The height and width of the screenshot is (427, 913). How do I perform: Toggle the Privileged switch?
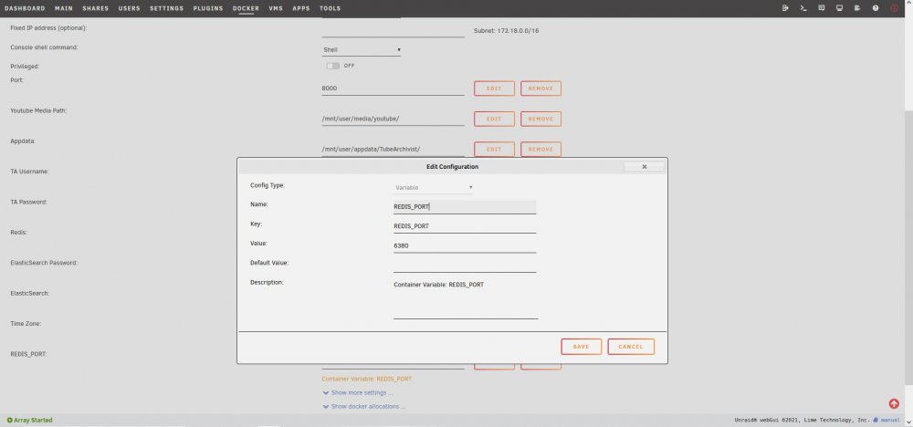[332, 66]
